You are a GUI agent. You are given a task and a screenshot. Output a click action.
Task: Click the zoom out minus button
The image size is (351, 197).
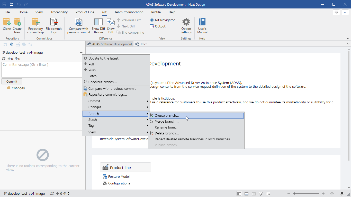point(289,194)
